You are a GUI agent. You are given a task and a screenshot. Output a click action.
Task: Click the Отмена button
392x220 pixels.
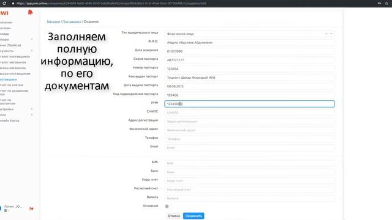pos(174,216)
